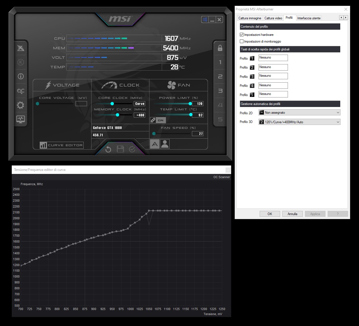359x326 pixels.
Task: Click the Profilo 2 hotkey field
Action: (273, 67)
